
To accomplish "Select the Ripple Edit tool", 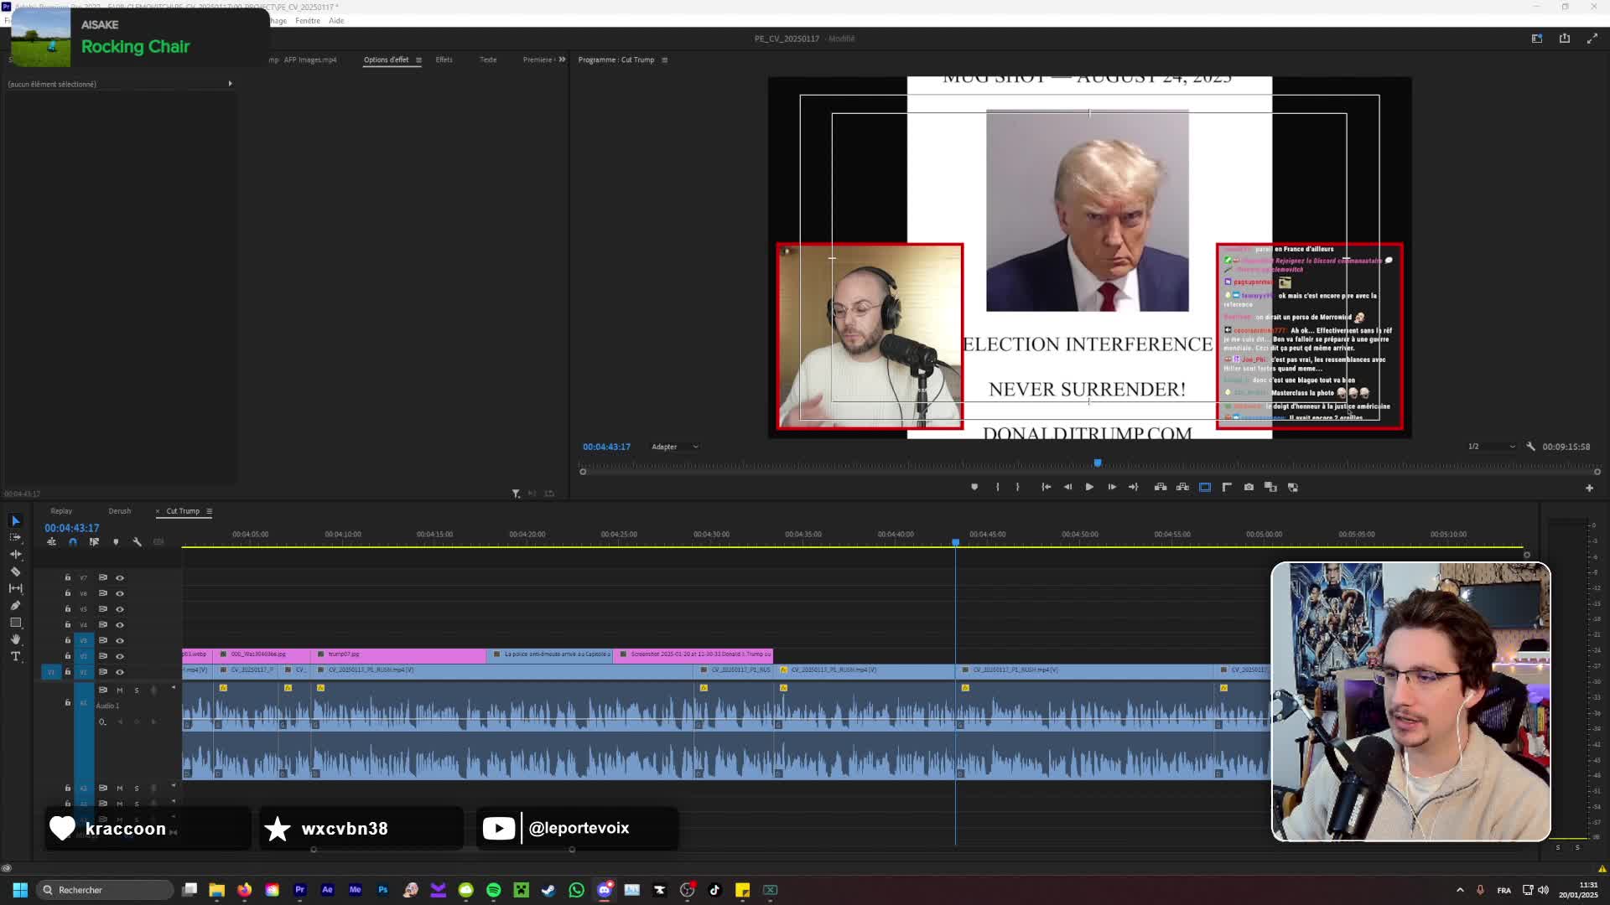I will click(15, 554).
